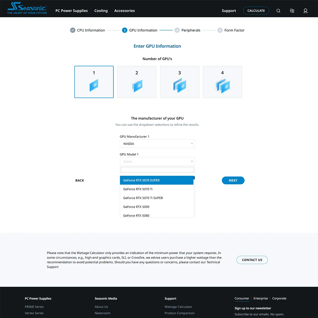Click the GPU Information step number badge
The width and height of the screenshot is (318, 318).
pyautogui.click(x=125, y=30)
